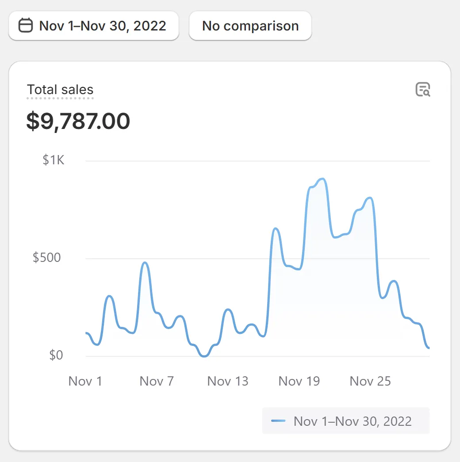Click the Nov 13 x-axis label
The width and height of the screenshot is (460, 462).
point(228,381)
